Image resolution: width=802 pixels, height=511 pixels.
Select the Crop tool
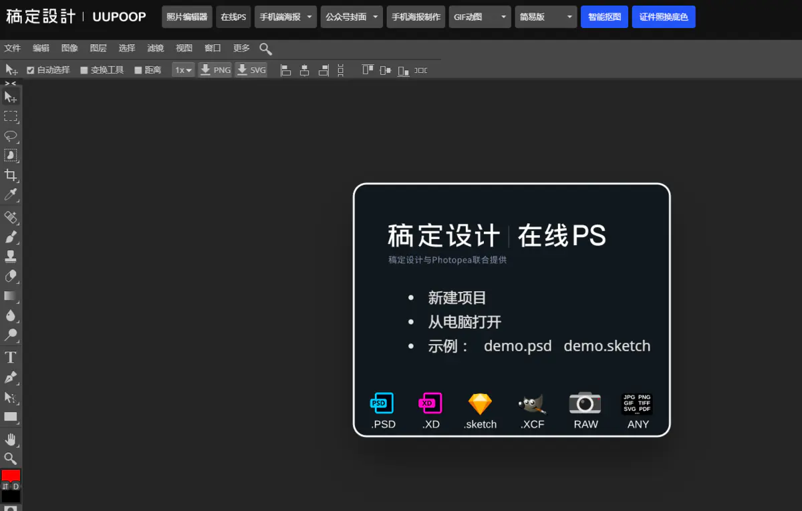(x=11, y=175)
